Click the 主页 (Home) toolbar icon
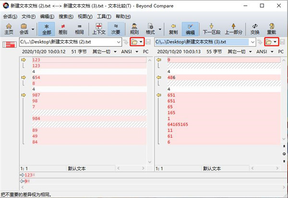 (x=9, y=29)
